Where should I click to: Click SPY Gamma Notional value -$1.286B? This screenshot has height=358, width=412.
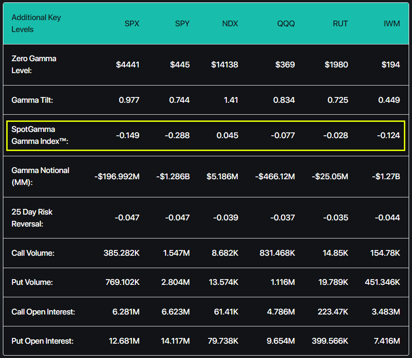[x=173, y=176]
